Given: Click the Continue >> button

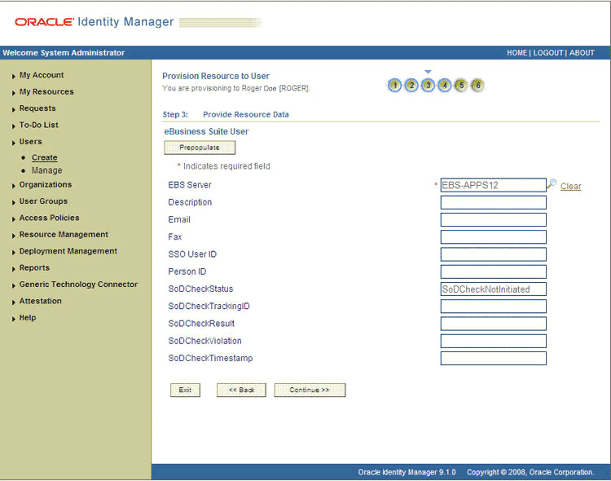Looking at the screenshot, I should pyautogui.click(x=310, y=390).
